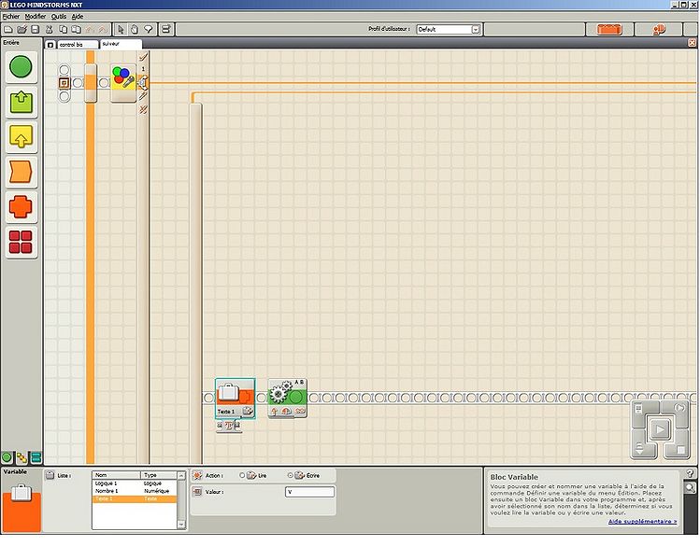Select the Lire radio button
The height and width of the screenshot is (560, 700).
point(243,475)
